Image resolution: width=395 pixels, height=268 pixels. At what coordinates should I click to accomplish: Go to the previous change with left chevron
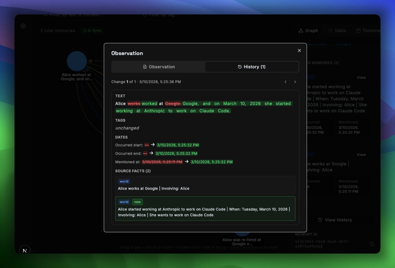(x=285, y=82)
